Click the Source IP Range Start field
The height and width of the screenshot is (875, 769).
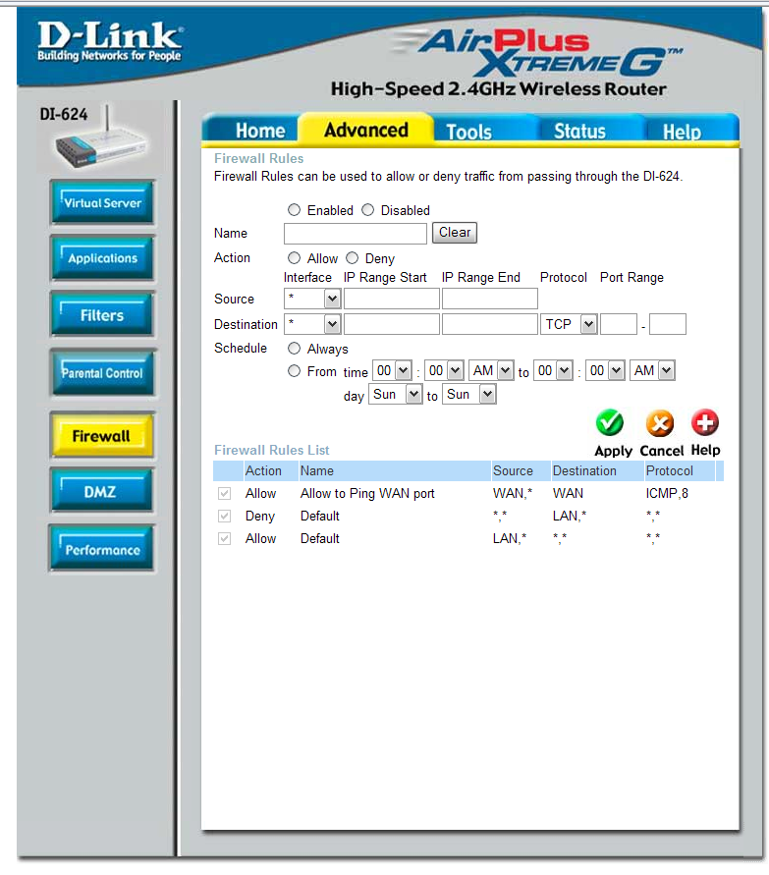pos(392,299)
